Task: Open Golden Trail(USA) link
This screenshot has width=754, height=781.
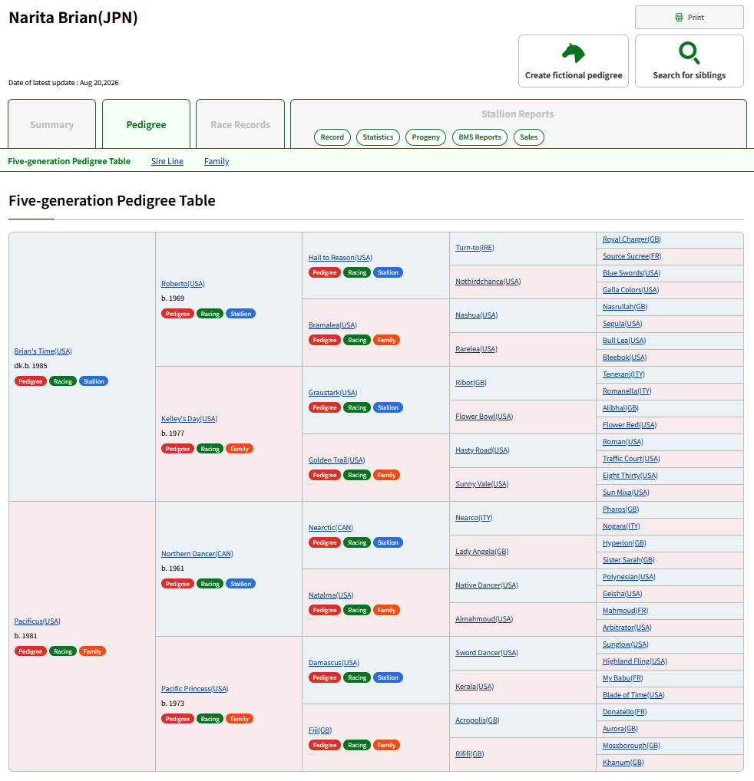Action: click(x=336, y=460)
